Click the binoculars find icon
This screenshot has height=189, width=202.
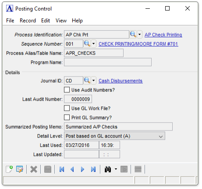pyautogui.click(x=108, y=169)
